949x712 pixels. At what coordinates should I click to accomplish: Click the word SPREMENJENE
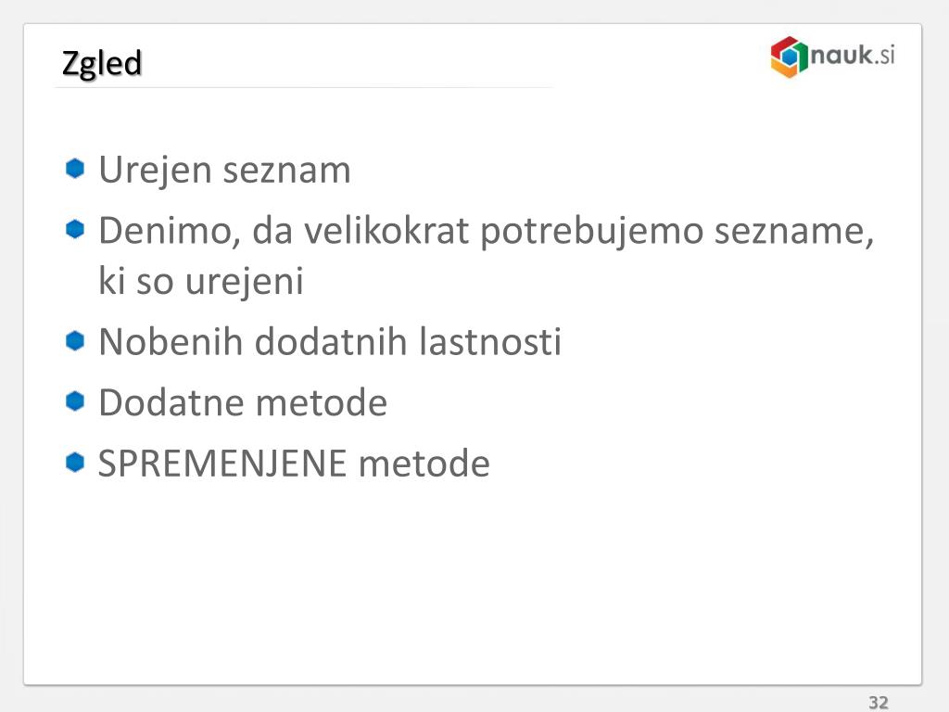tap(222, 464)
